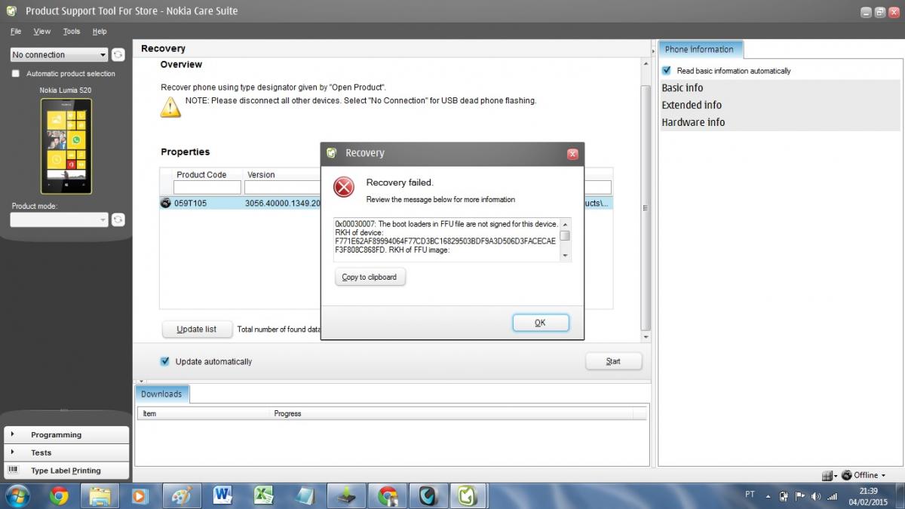Open Type Label Printing

pyautogui.click(x=66, y=471)
